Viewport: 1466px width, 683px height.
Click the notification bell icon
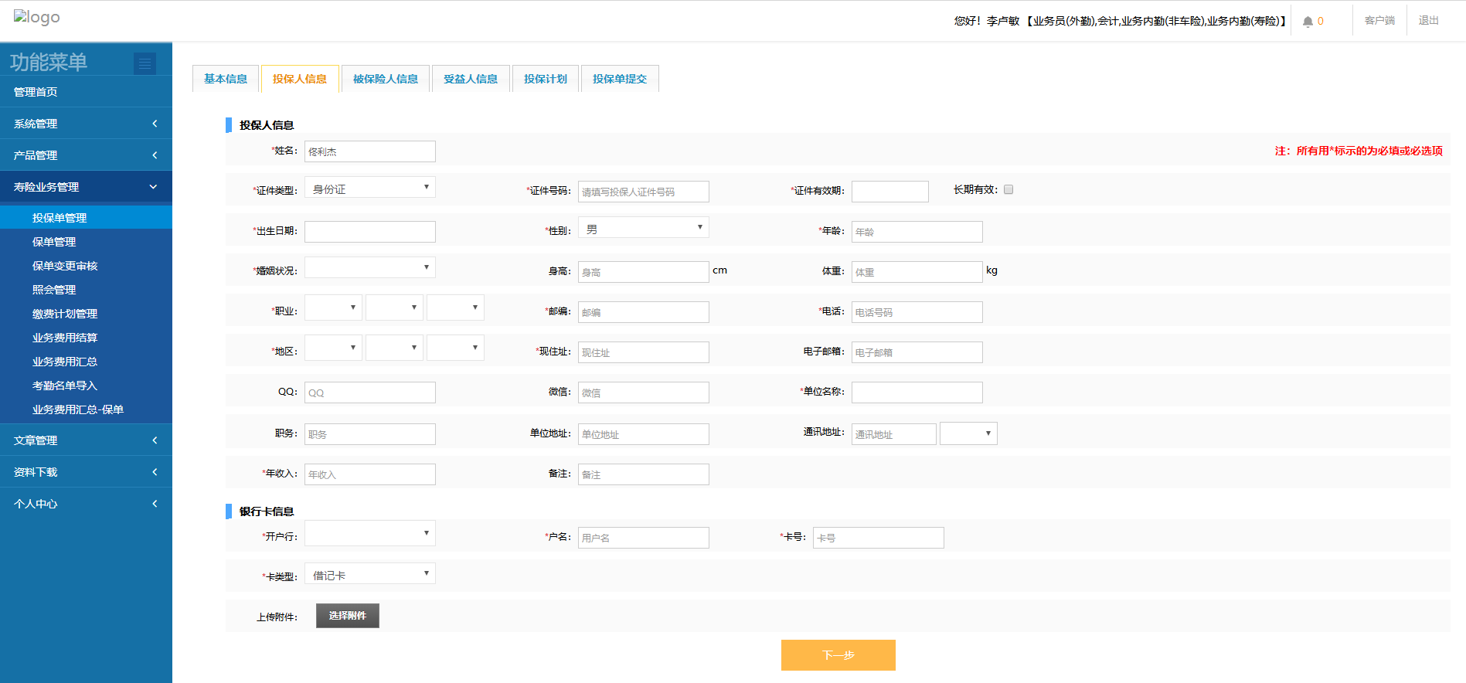tap(1308, 22)
